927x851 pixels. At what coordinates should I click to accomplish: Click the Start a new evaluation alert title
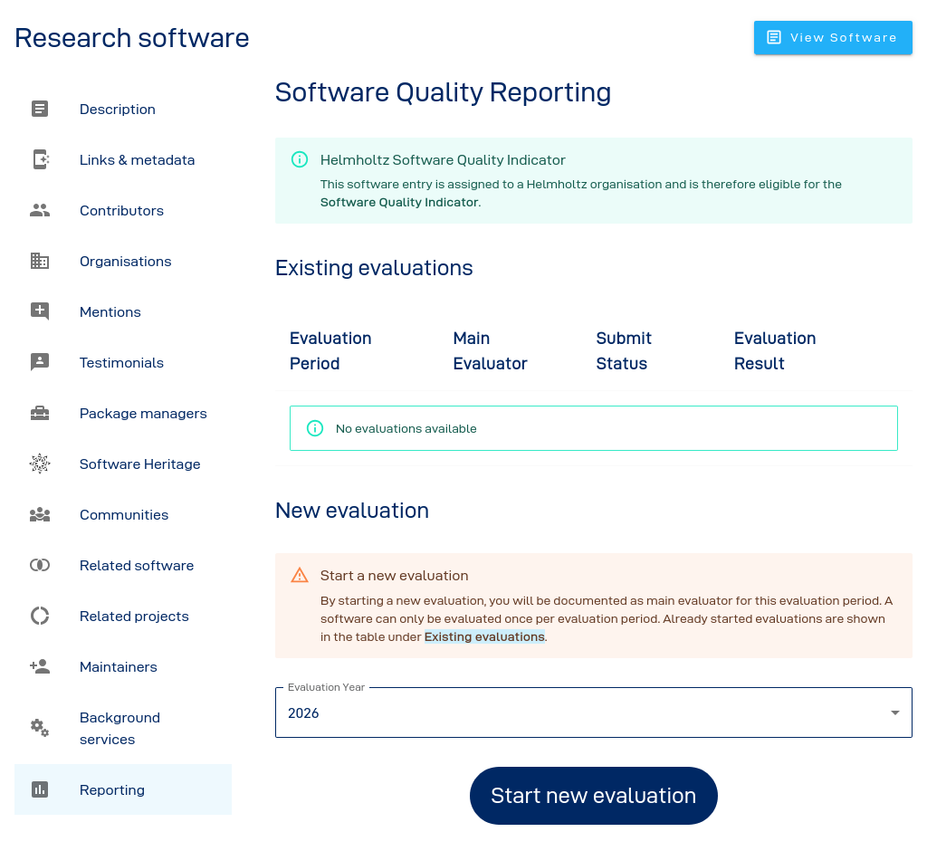click(x=395, y=576)
